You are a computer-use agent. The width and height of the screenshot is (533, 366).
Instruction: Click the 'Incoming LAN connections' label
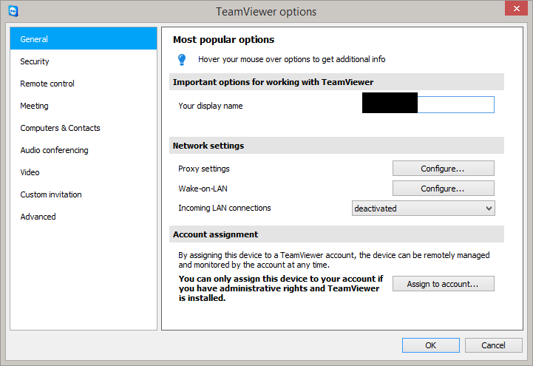point(225,208)
